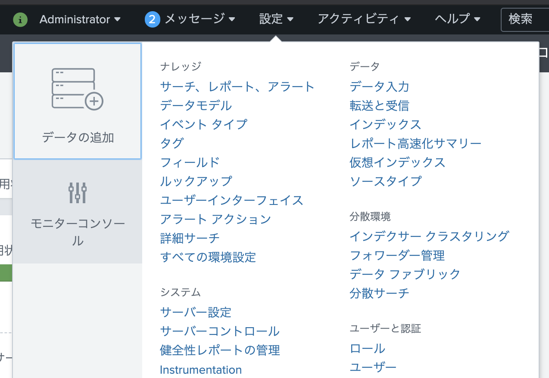The height and width of the screenshot is (378, 549).
Task: Open the タグ link
Action: (x=172, y=143)
